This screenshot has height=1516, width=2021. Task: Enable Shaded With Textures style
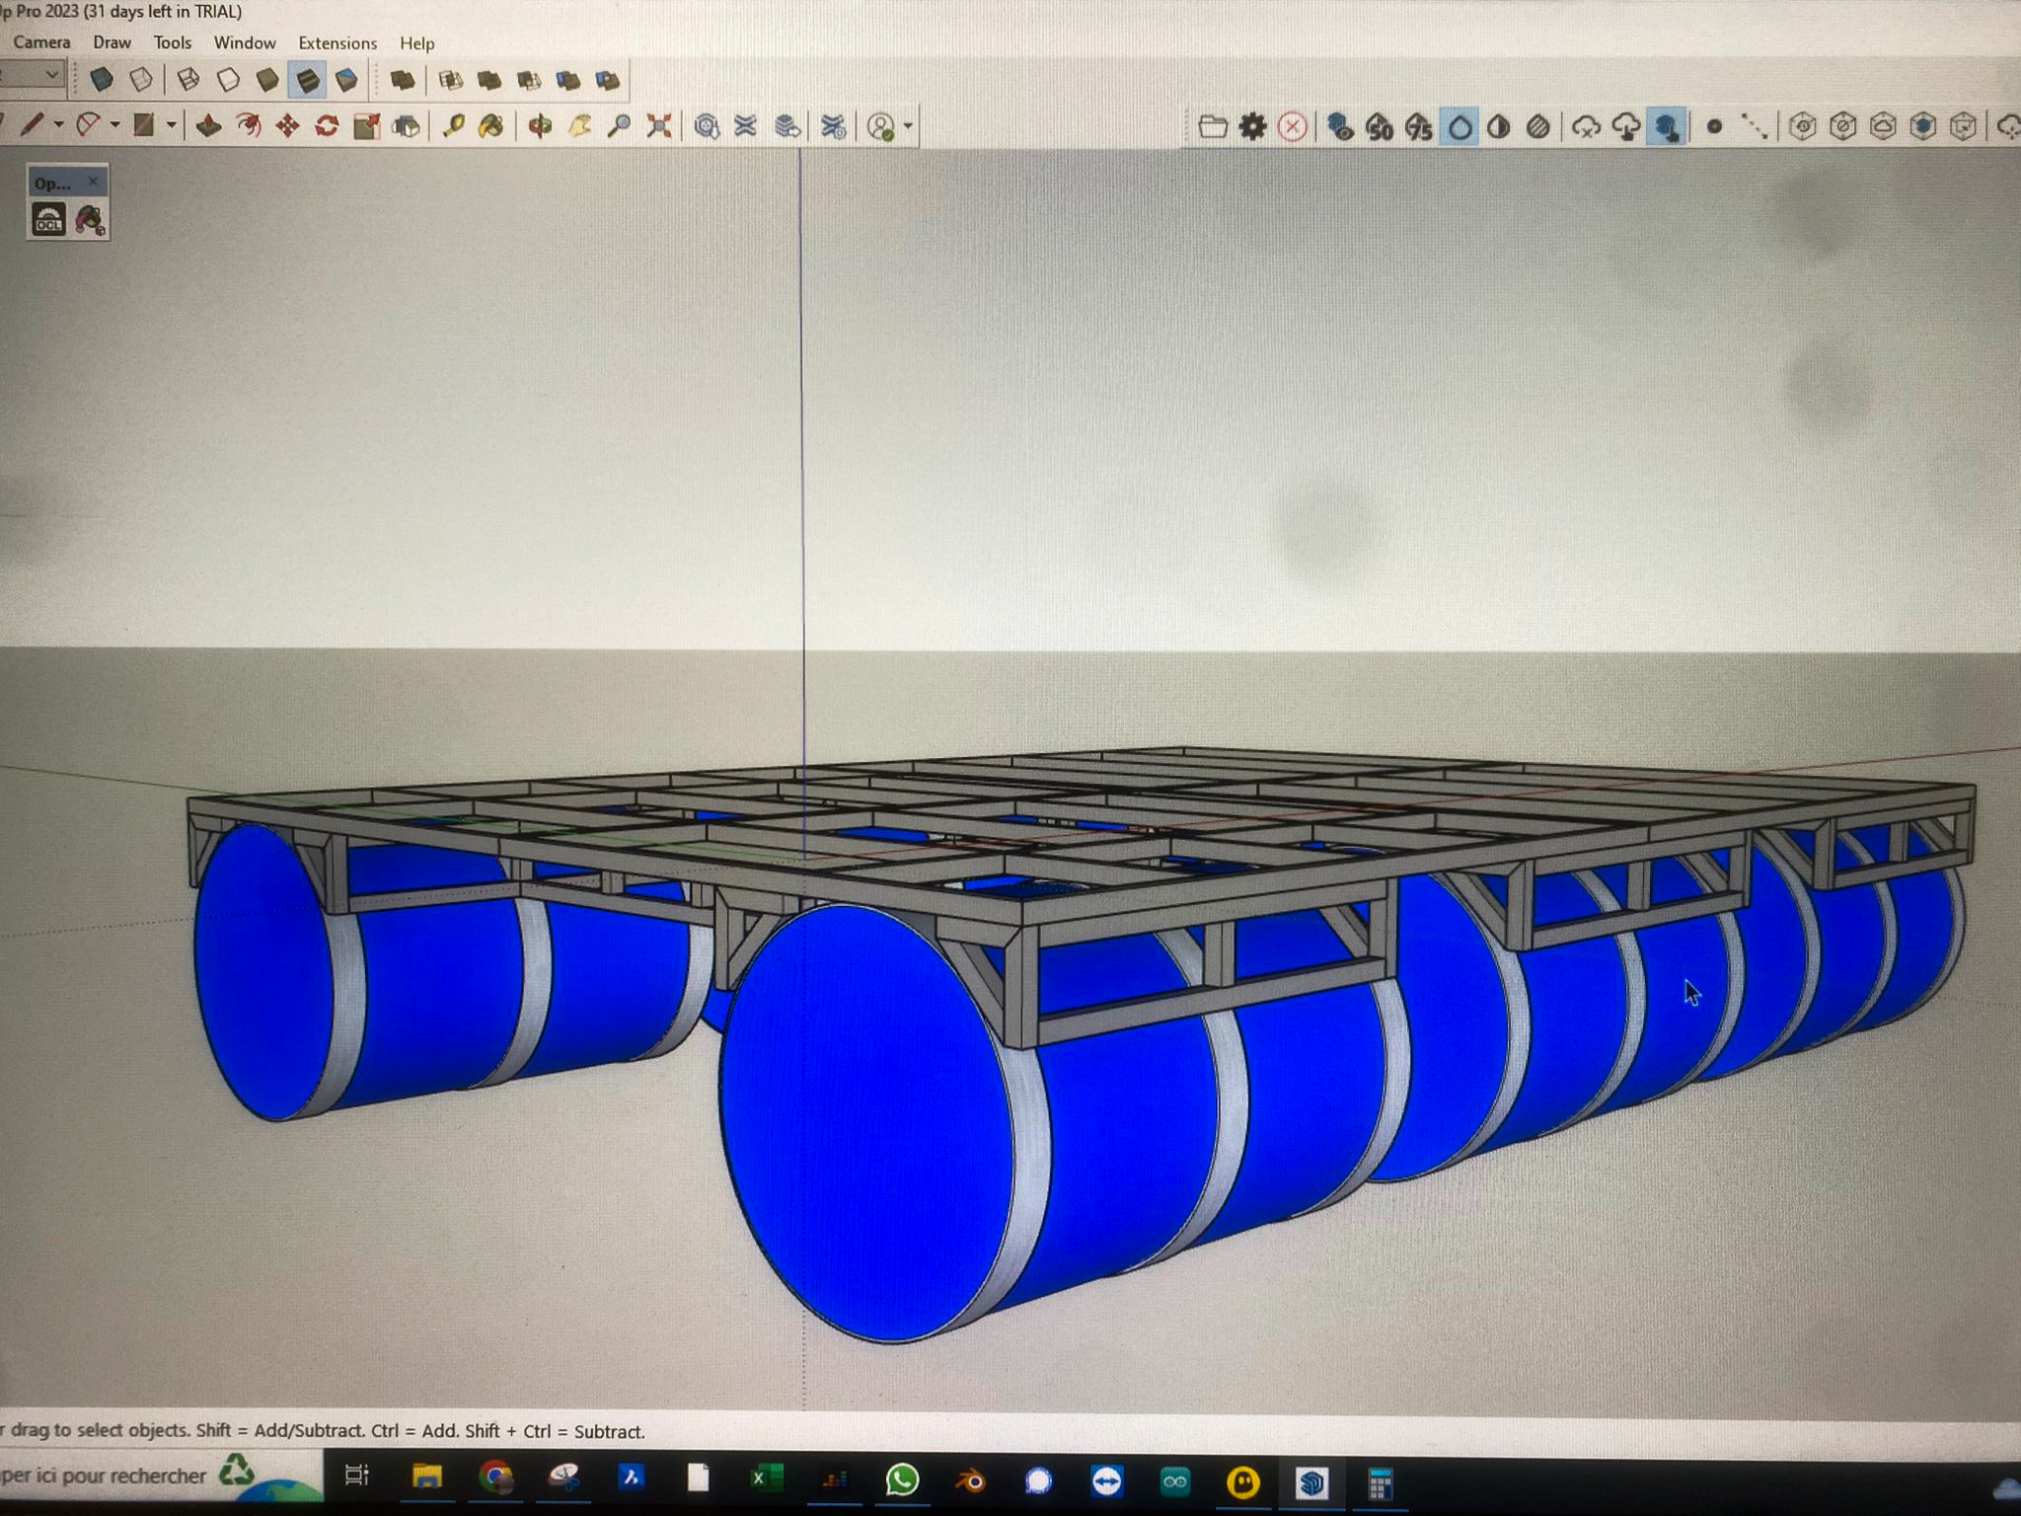(308, 80)
